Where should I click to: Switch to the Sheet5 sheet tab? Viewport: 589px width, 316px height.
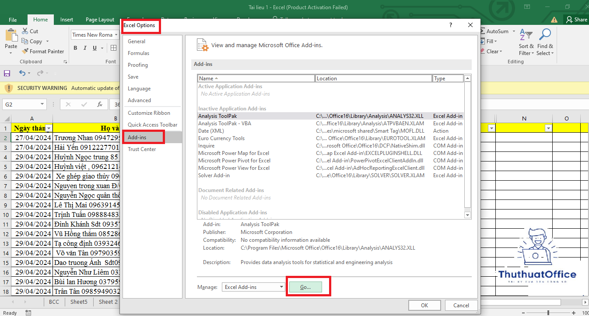[79, 302]
